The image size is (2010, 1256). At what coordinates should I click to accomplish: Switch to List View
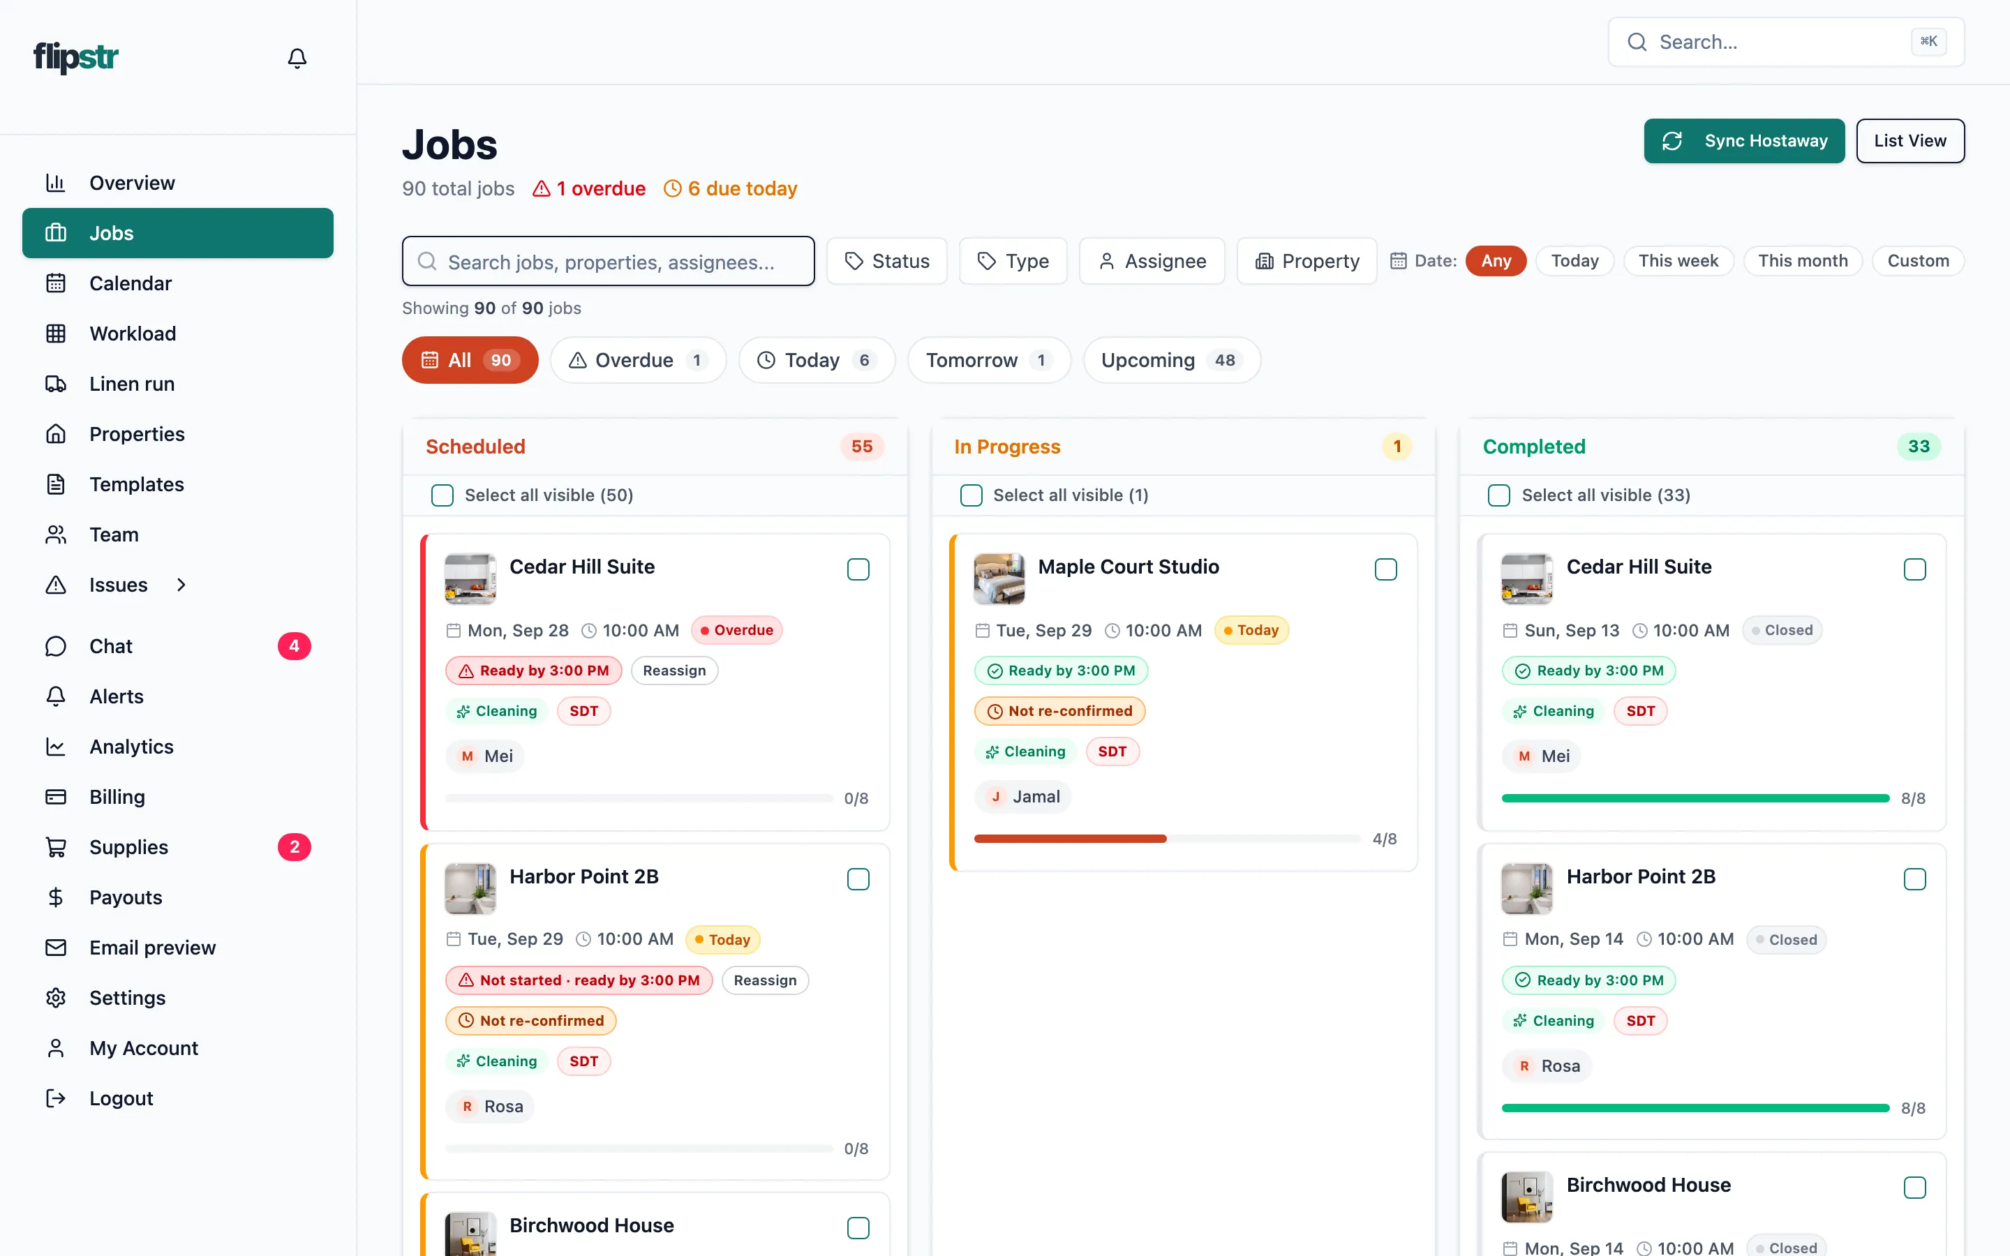pyautogui.click(x=1909, y=141)
